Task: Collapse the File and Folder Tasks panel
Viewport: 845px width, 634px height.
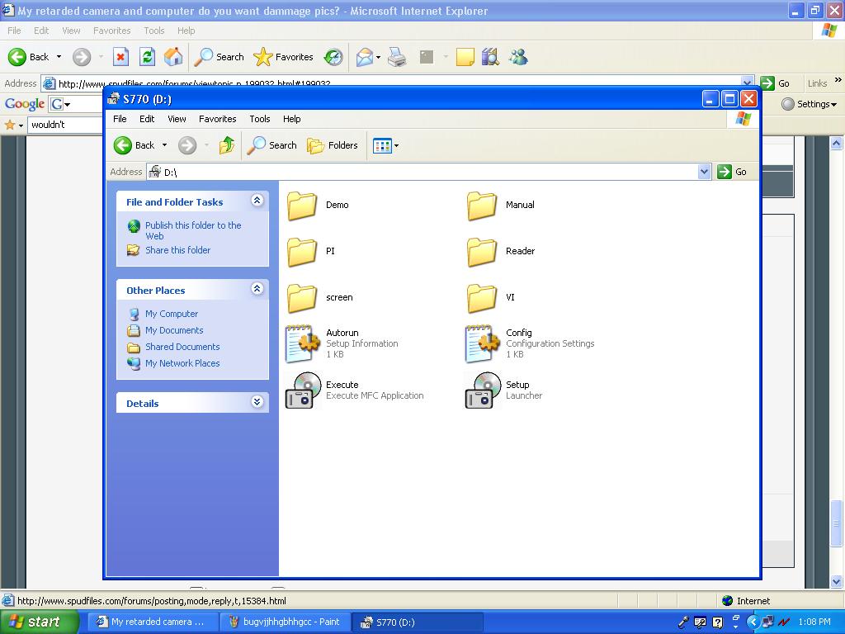Action: coord(257,201)
